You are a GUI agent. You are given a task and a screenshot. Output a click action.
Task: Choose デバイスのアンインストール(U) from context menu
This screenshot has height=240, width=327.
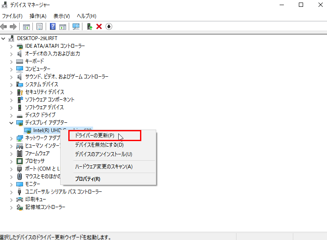(108, 154)
